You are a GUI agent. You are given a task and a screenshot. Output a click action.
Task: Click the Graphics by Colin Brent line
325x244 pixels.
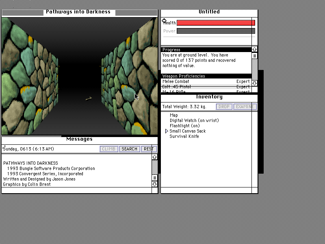[27, 184]
